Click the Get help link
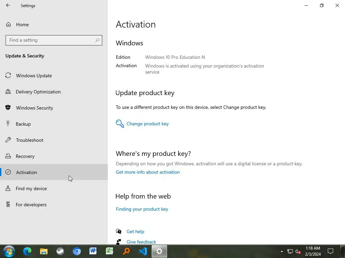Image resolution: width=345 pixels, height=258 pixels. [135, 231]
